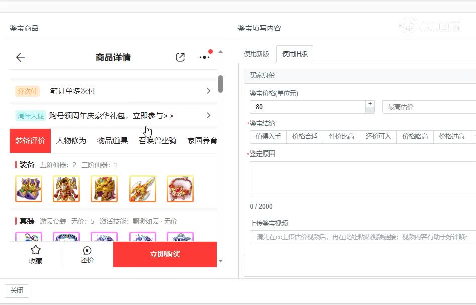Viewport: 476px width, 305px height.
Task: Open the more options dots menu icon
Action: click(x=204, y=57)
